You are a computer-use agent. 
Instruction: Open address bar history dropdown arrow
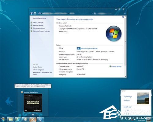[x=92, y=13]
